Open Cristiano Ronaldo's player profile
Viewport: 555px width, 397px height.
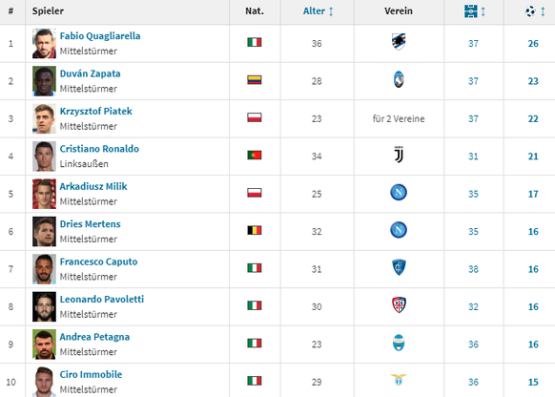[99, 149]
